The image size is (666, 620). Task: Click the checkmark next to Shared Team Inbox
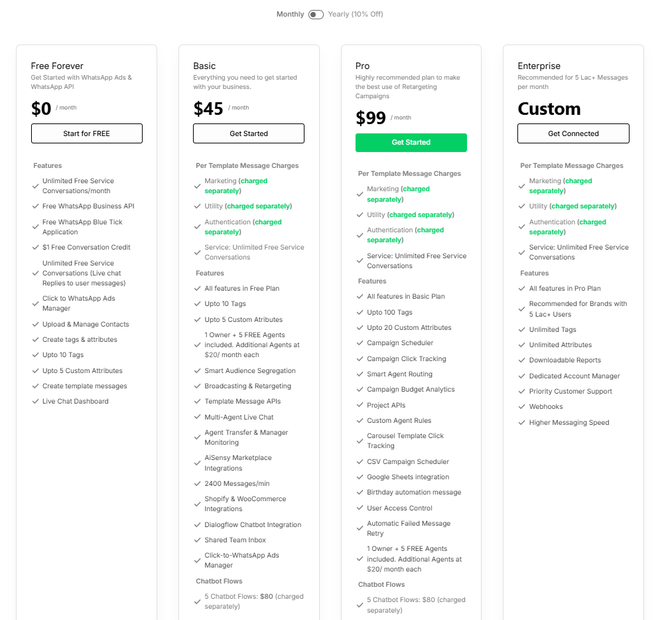tap(197, 540)
